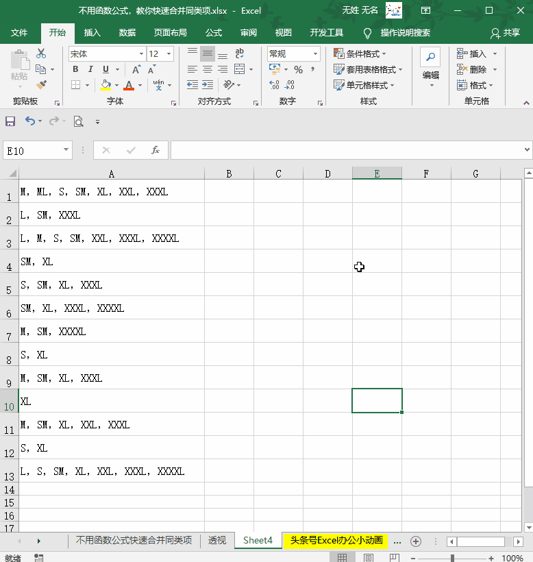Align text right in cell
Image resolution: width=533 pixels, height=562 pixels.
[x=223, y=69]
